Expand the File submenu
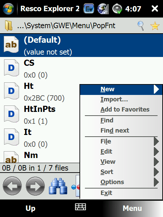163x217 pixels. coord(121,141)
